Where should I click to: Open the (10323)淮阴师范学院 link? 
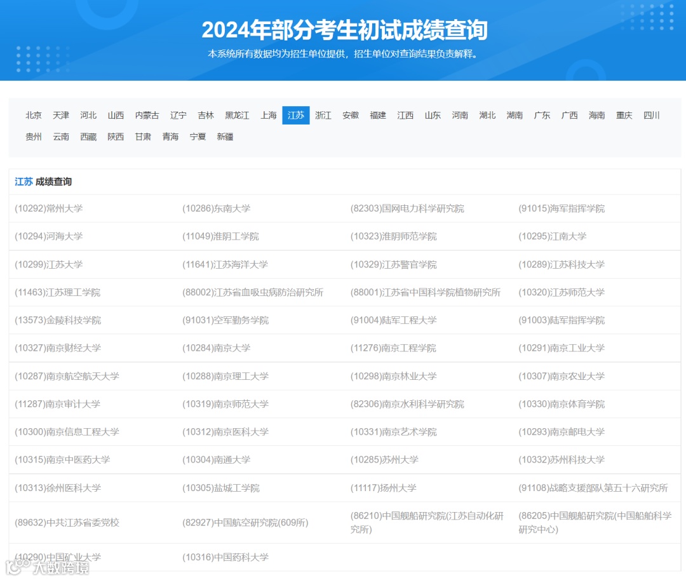click(393, 236)
